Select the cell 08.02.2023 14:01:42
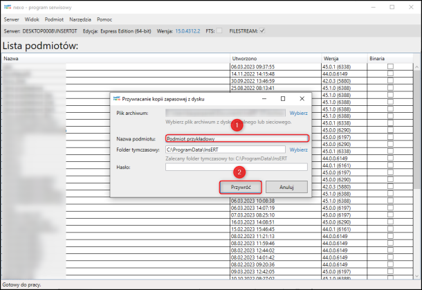Image resolution: width=422 pixels, height=290 pixels. (x=276, y=257)
